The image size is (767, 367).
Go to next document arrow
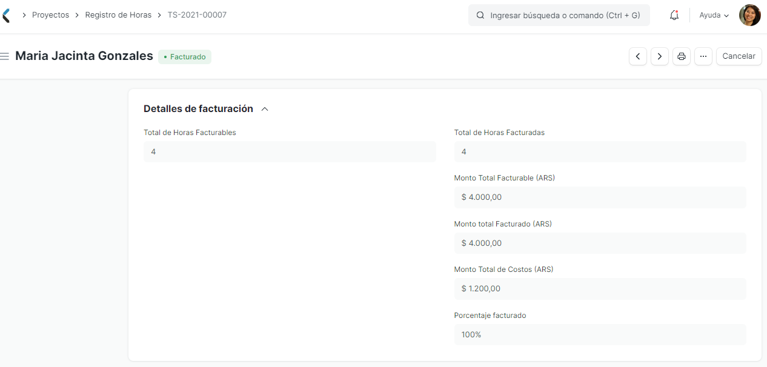[x=660, y=56]
